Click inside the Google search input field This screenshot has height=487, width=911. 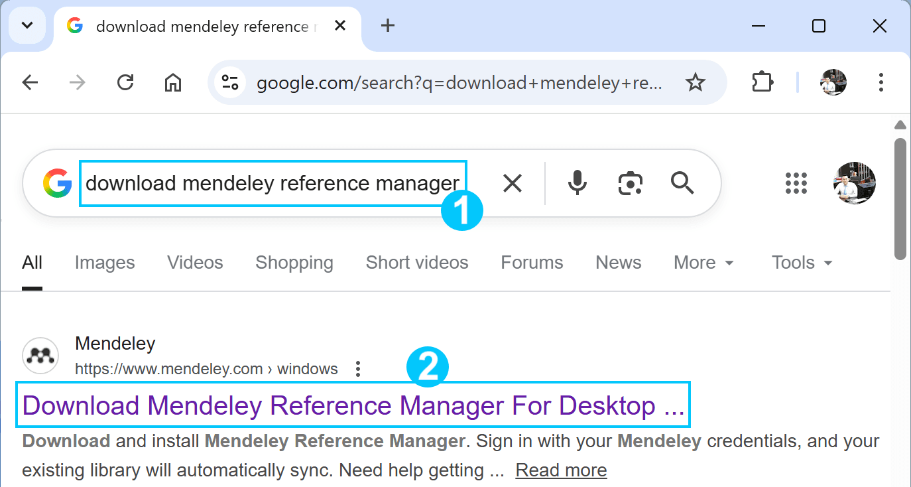pyautogui.click(x=273, y=183)
